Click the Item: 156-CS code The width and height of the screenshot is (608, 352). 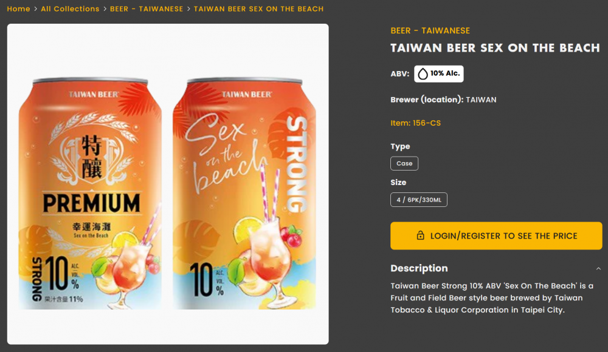point(415,123)
